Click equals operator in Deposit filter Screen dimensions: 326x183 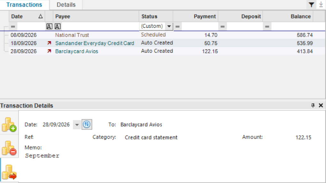point(222,26)
